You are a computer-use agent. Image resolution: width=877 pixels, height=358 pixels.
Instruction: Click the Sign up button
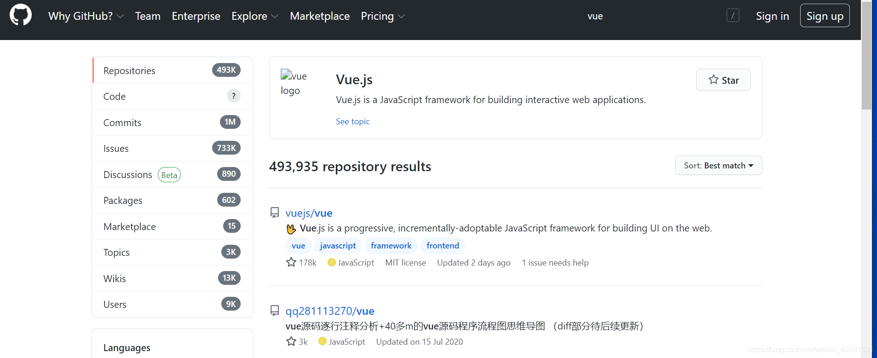pos(825,16)
